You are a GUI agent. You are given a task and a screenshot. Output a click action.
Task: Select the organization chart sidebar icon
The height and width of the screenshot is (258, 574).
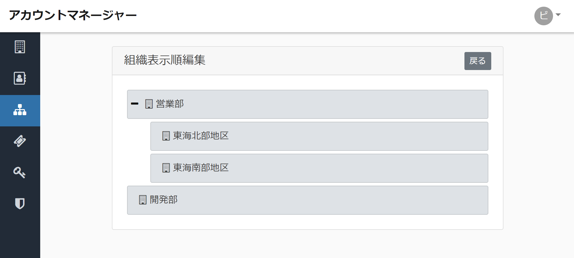[x=20, y=110]
